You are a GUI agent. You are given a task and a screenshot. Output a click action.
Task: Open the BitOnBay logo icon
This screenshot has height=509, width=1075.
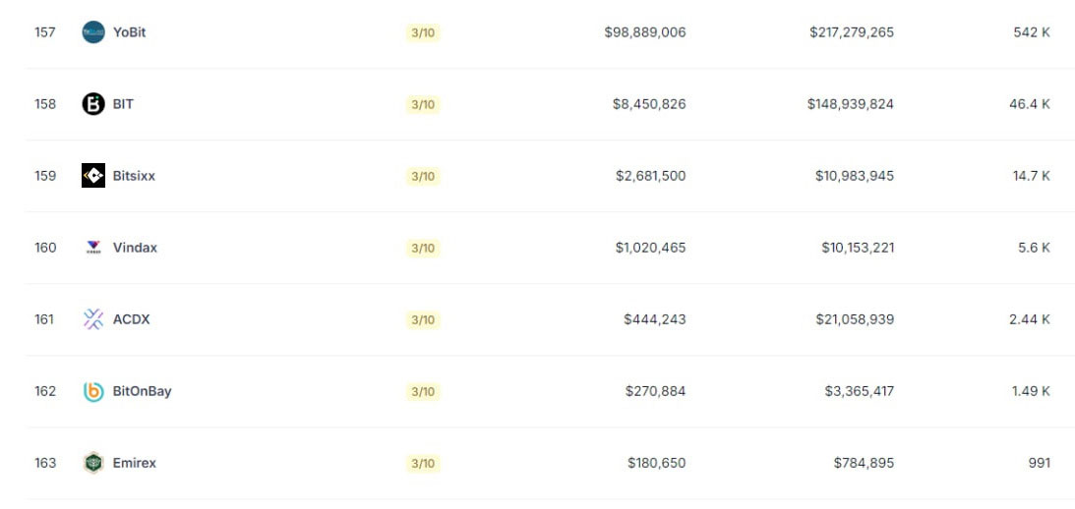[93, 391]
